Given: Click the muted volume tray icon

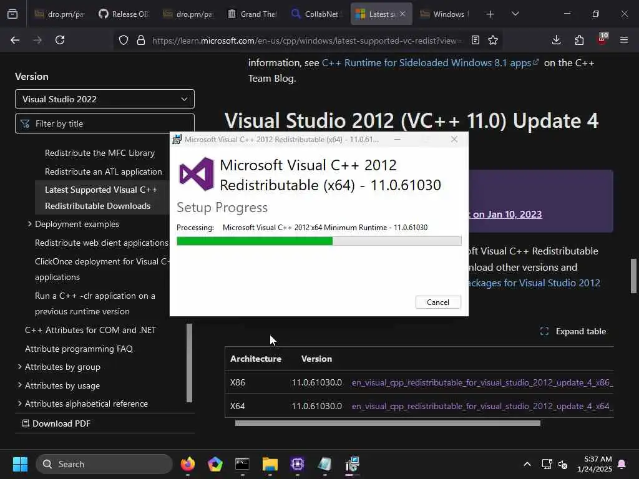Looking at the screenshot, I should [x=563, y=464].
